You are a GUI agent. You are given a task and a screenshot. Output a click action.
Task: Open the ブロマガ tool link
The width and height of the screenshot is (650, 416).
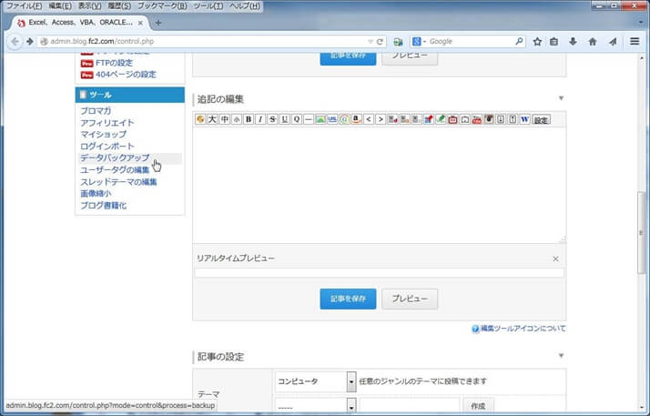[x=96, y=111]
